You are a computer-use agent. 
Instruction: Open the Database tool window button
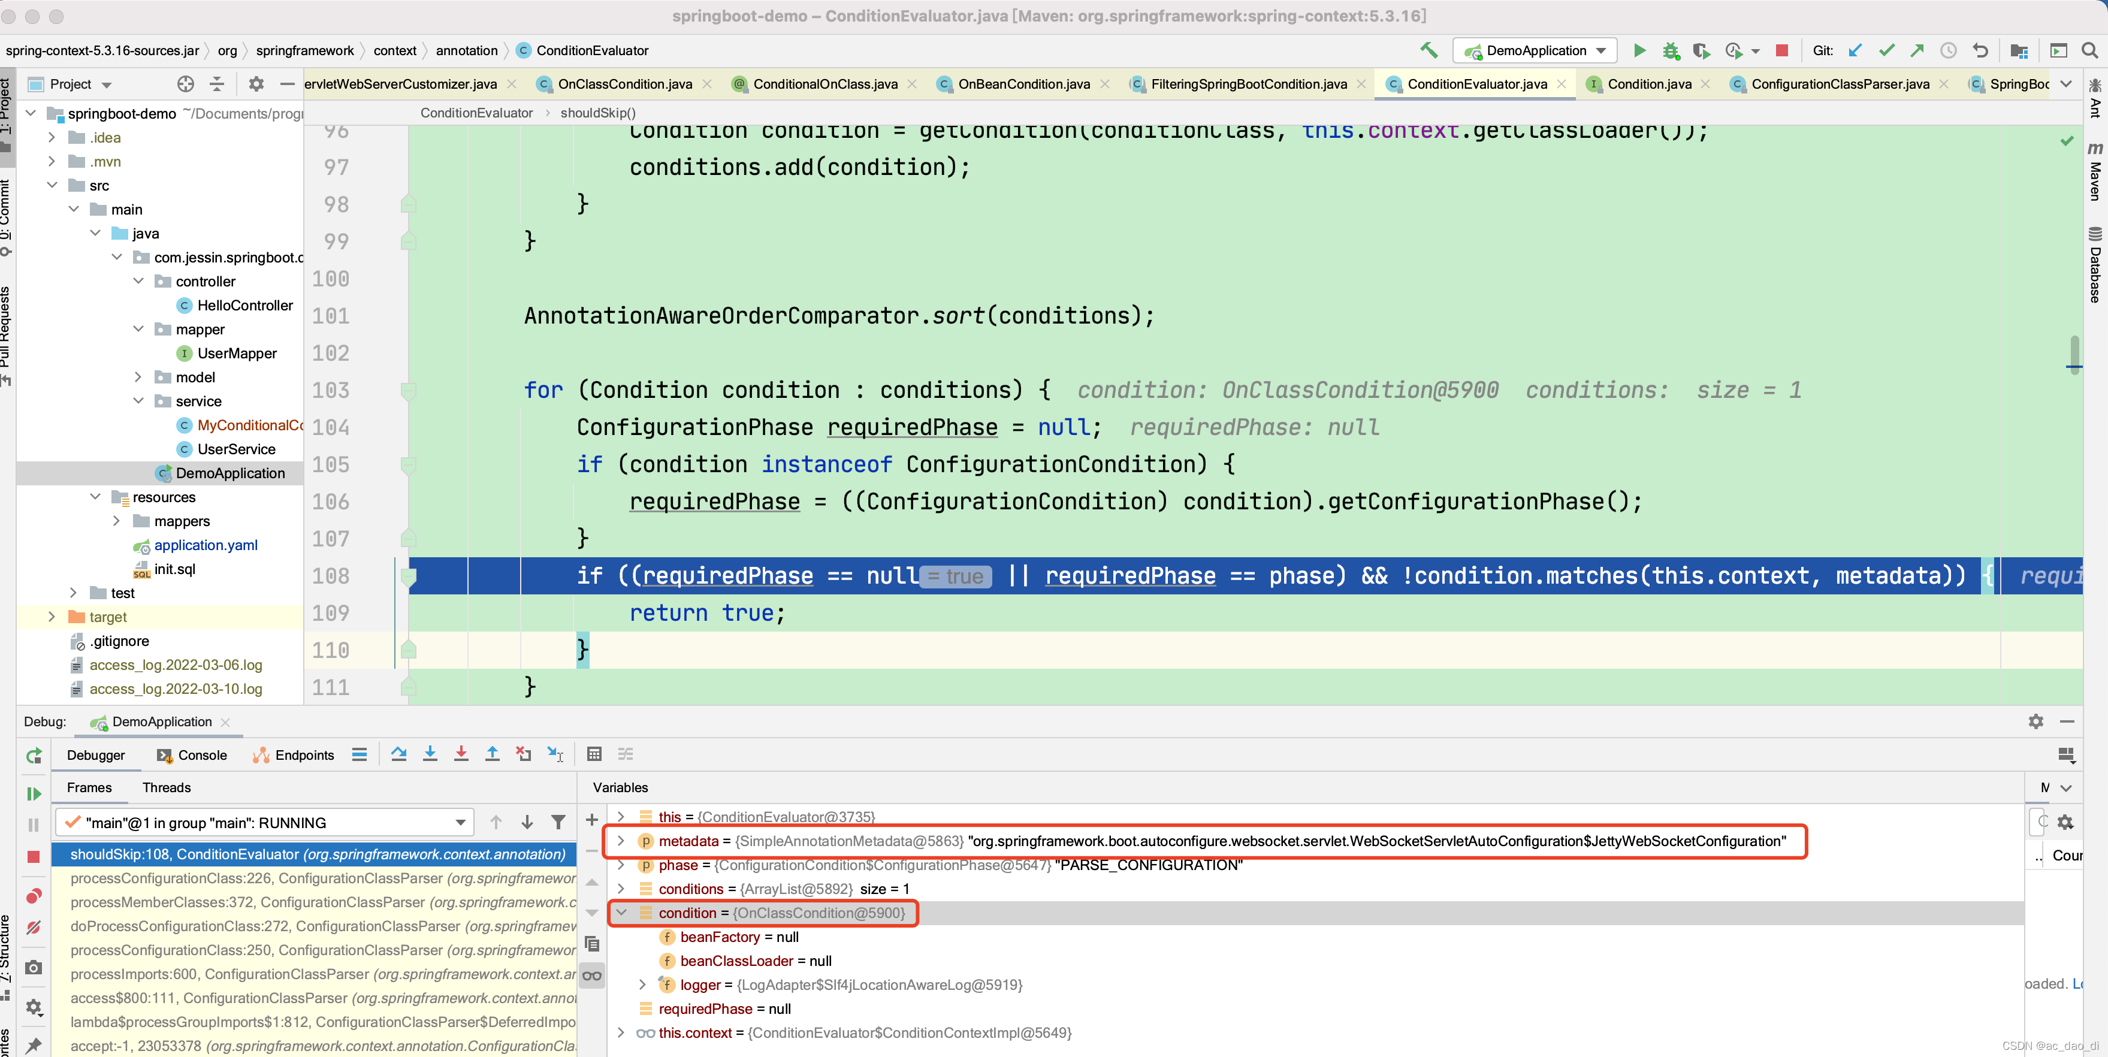(2095, 264)
